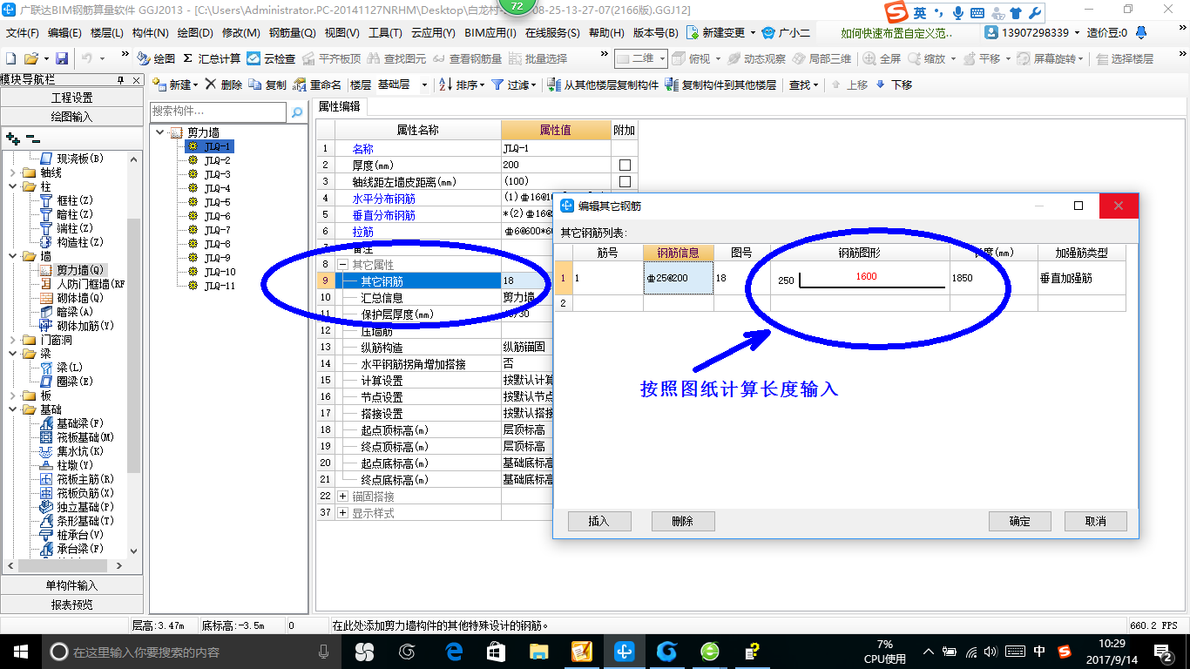The width and height of the screenshot is (1190, 669).
Task: Click 删除 in the 编辑其它钢筋 dialog
Action: tap(683, 521)
